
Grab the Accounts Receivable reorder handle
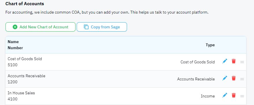[242, 79]
